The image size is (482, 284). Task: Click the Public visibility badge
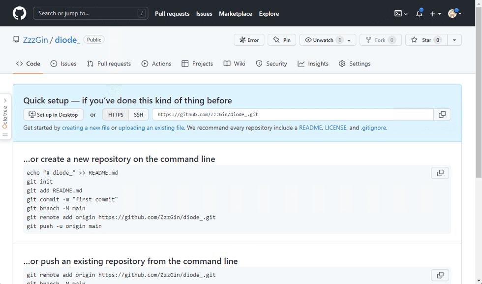94,40
